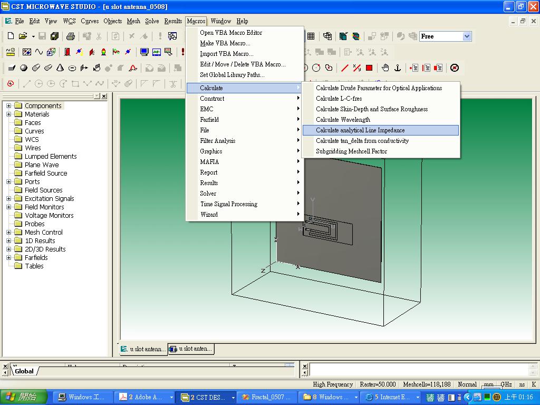Choose Calculate Wavelength from submenu
540x405 pixels.
(x=381, y=120)
